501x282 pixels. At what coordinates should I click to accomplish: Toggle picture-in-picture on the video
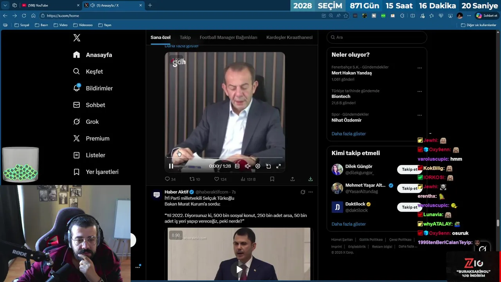click(x=268, y=166)
